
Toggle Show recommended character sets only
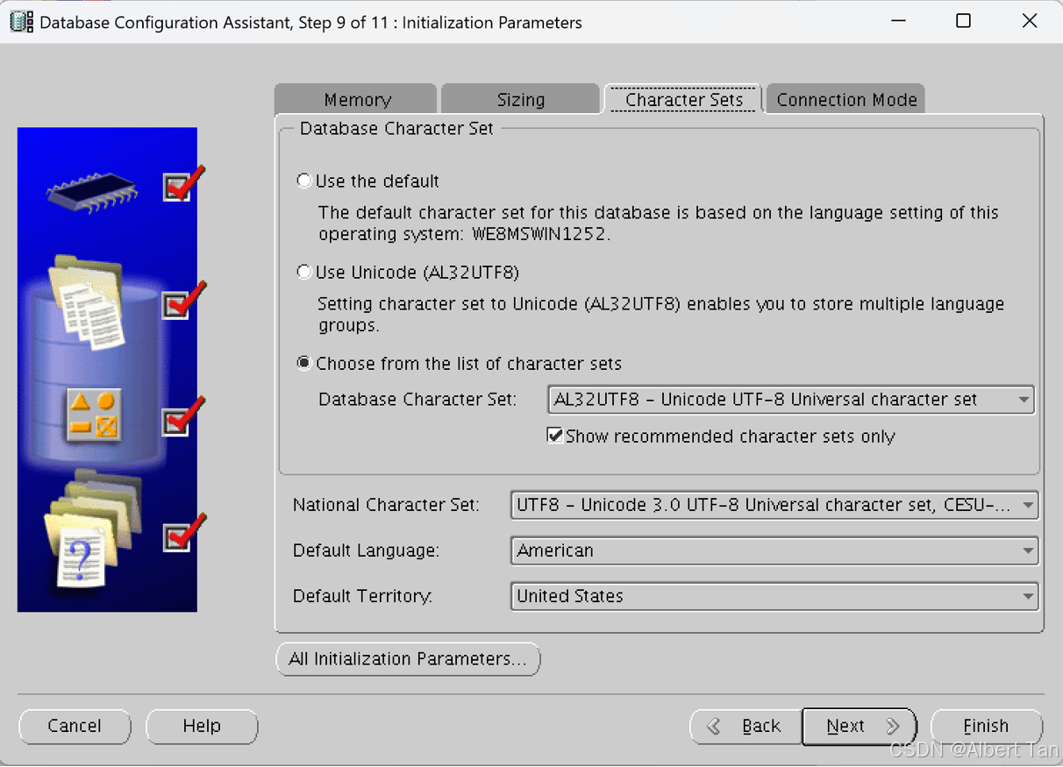click(555, 435)
